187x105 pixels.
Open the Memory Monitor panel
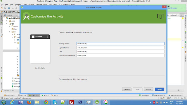176,95
